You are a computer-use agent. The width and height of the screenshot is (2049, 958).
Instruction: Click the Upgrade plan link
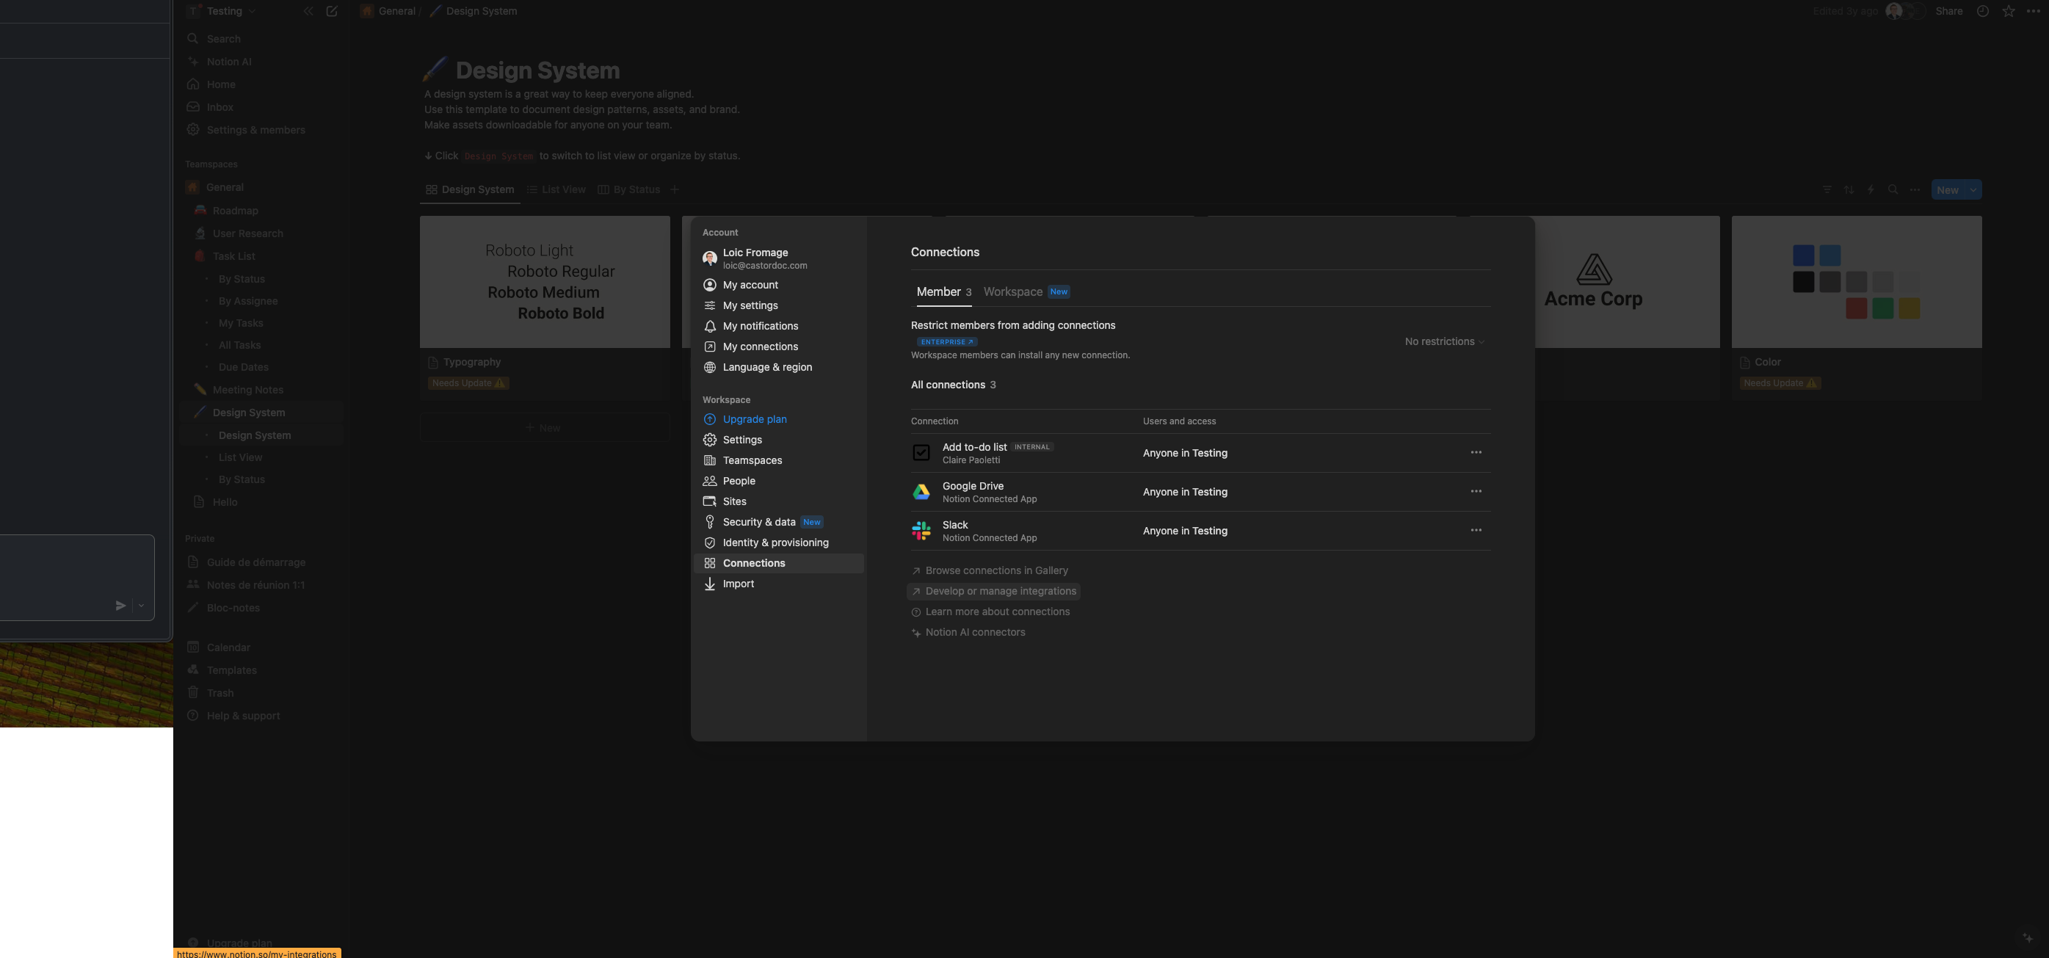pyautogui.click(x=754, y=419)
